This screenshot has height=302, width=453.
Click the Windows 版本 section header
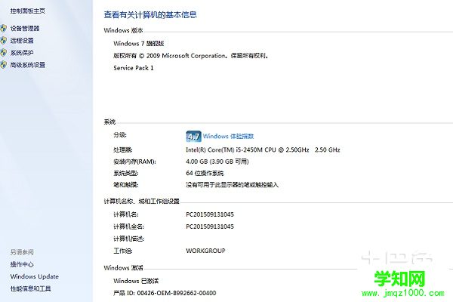pos(123,30)
